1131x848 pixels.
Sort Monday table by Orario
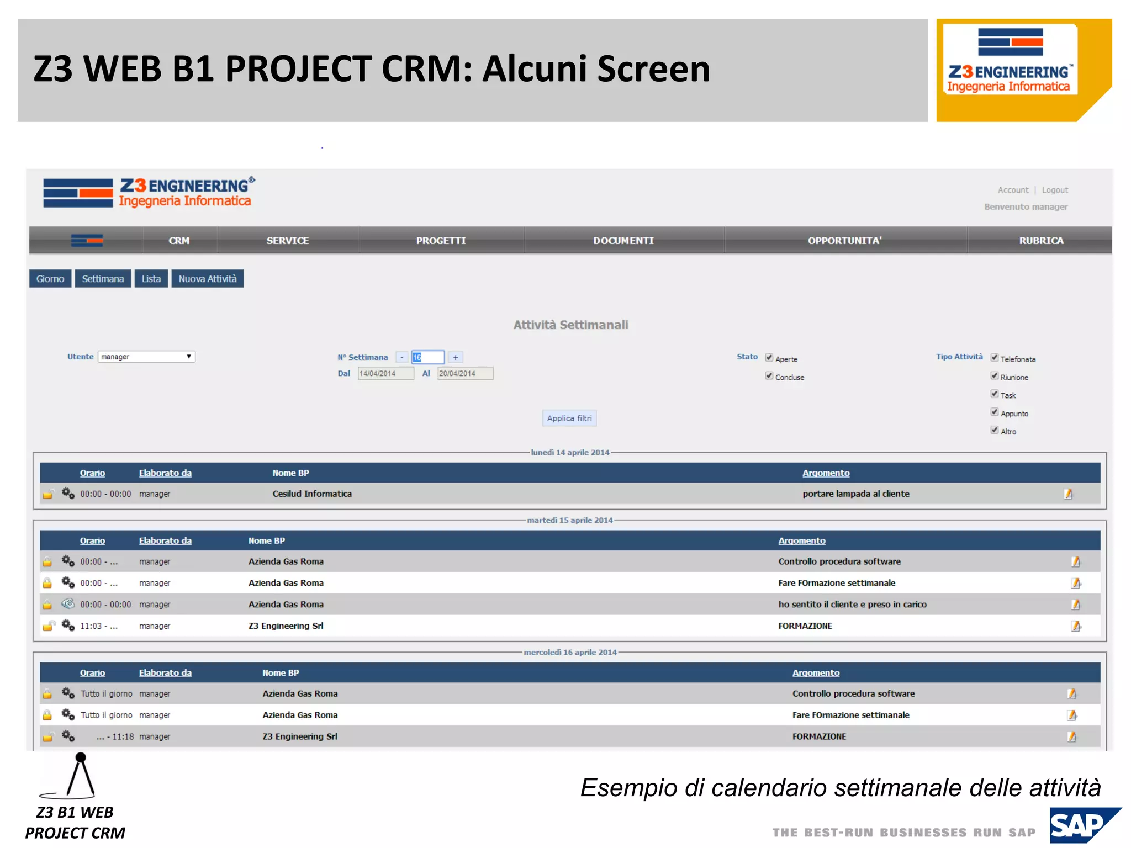coord(92,473)
